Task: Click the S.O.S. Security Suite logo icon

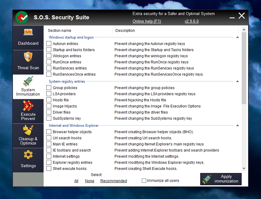Action: [22, 17]
